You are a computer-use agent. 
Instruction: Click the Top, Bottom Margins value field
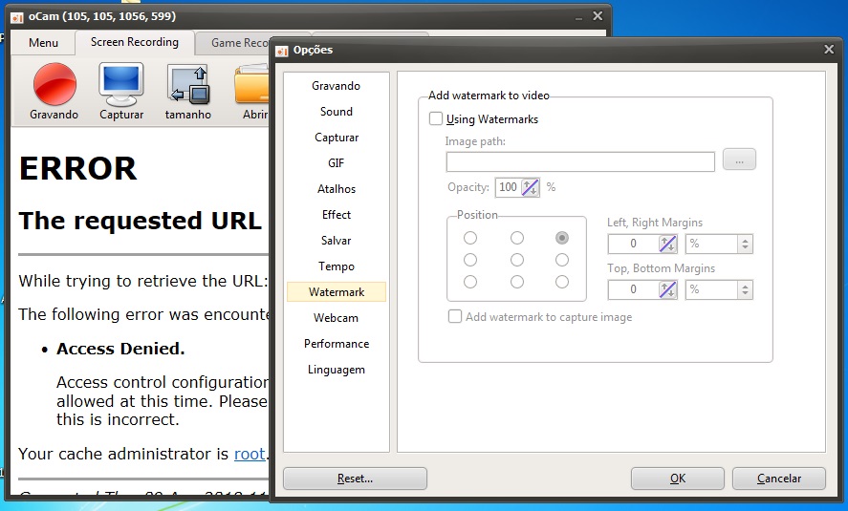pos(633,289)
